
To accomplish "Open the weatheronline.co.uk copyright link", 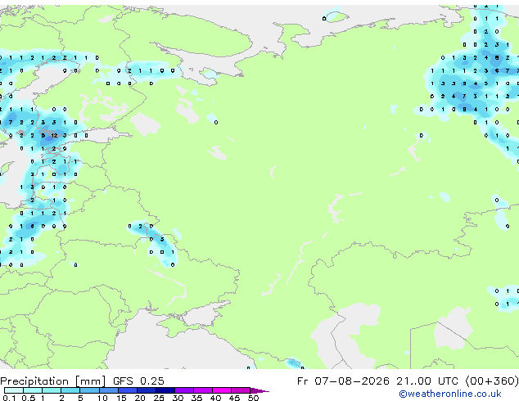I will [449, 394].
